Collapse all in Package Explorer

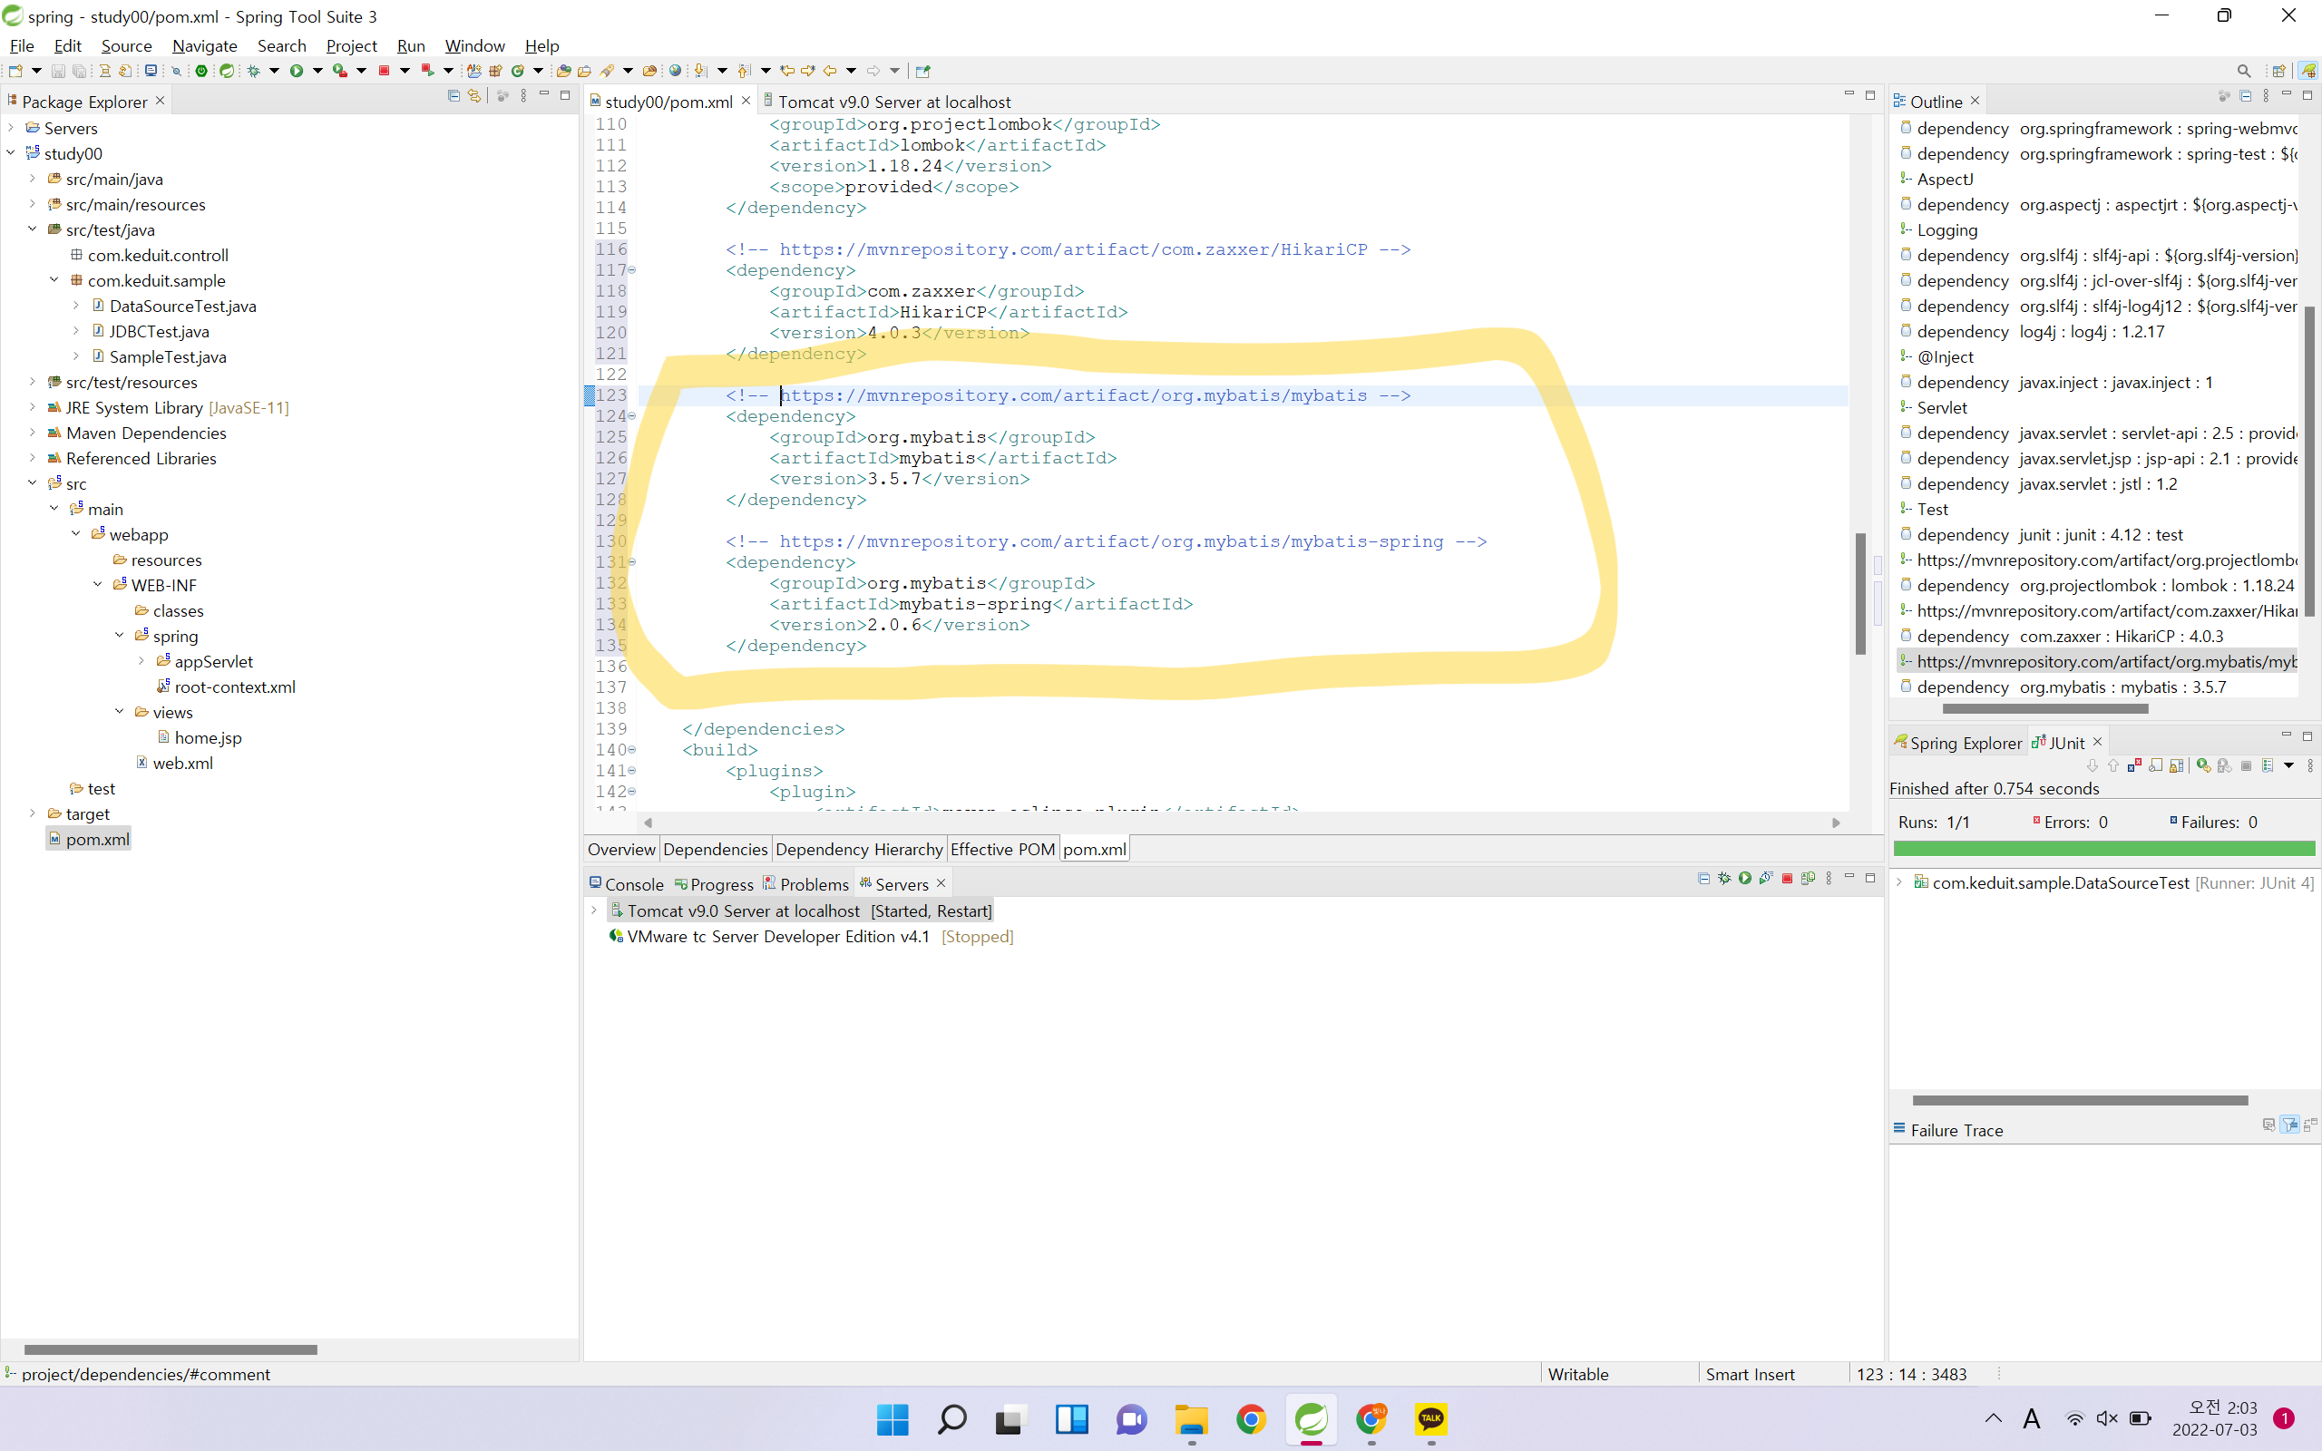(x=454, y=96)
